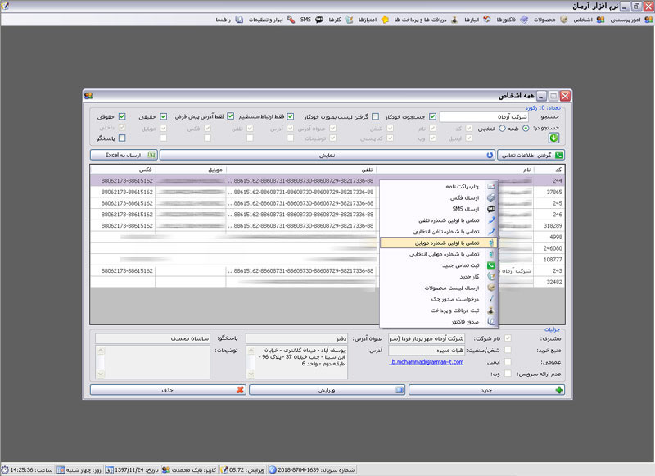Enable گرفتن لیست بصورت خودکار checkbox
The height and width of the screenshot is (476, 655).
point(376,116)
